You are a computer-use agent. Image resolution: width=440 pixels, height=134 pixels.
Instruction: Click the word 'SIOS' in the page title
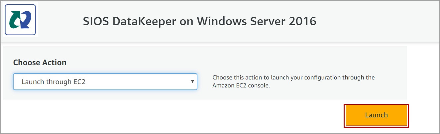(96, 22)
